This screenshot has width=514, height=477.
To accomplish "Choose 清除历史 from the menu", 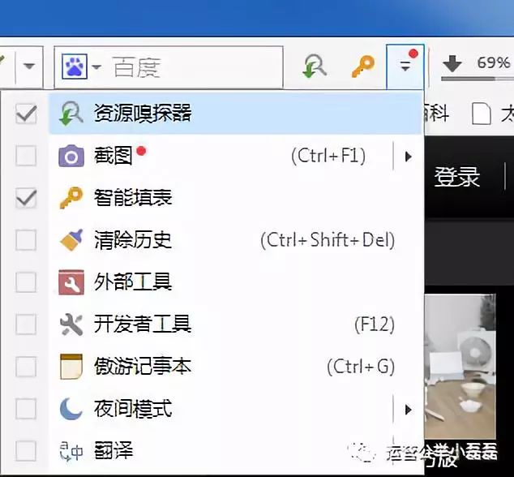I will pyautogui.click(x=235, y=240).
